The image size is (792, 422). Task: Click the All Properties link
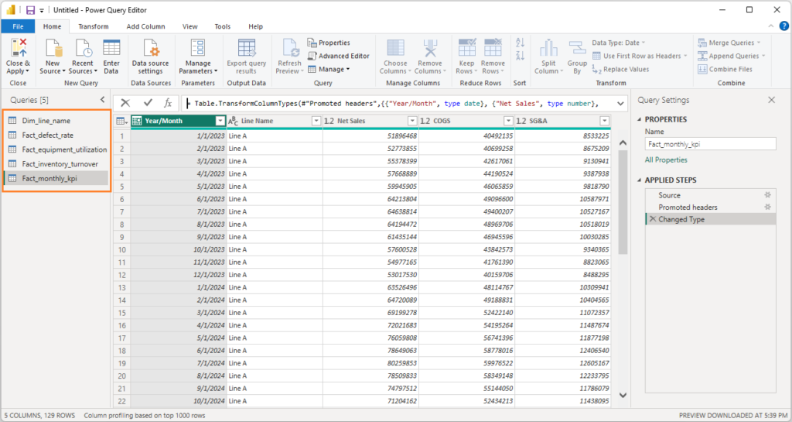[666, 160]
